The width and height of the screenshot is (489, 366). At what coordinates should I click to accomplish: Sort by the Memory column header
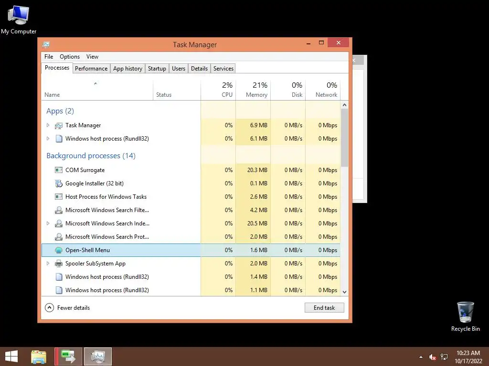pyautogui.click(x=253, y=90)
